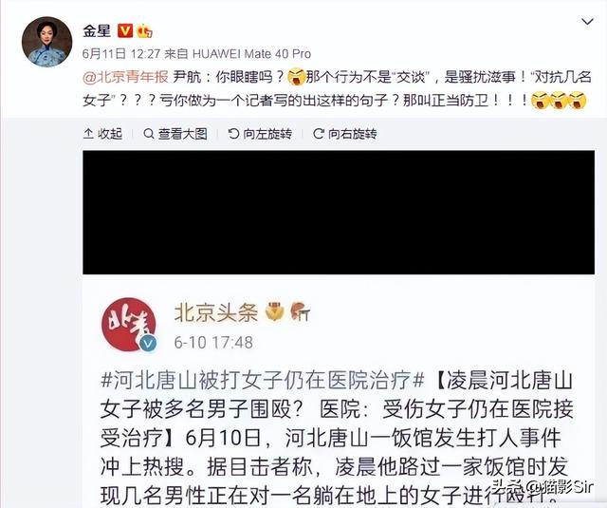Click the HUAWEI Mate 40 Pro source link
The height and width of the screenshot is (508, 607).
click(x=251, y=53)
